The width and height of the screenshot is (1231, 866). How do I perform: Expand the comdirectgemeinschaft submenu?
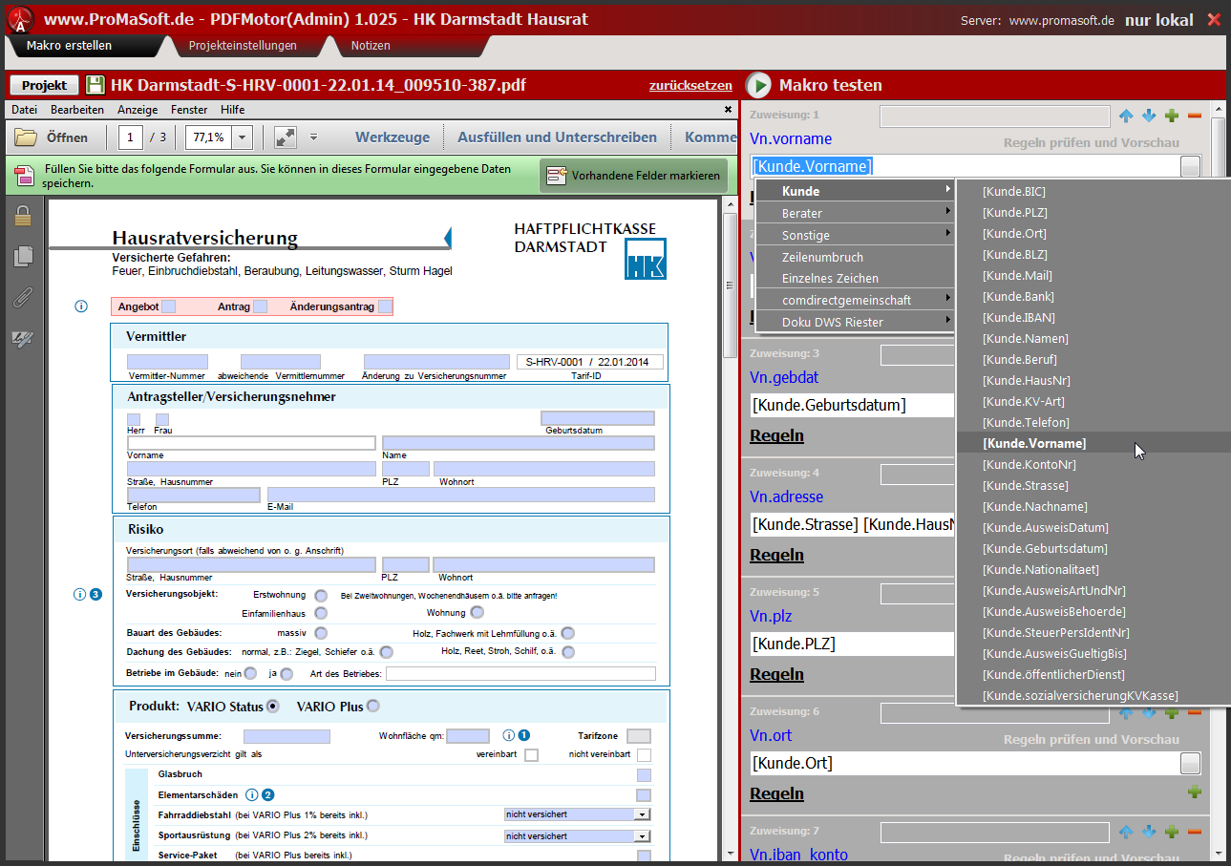[x=855, y=300]
